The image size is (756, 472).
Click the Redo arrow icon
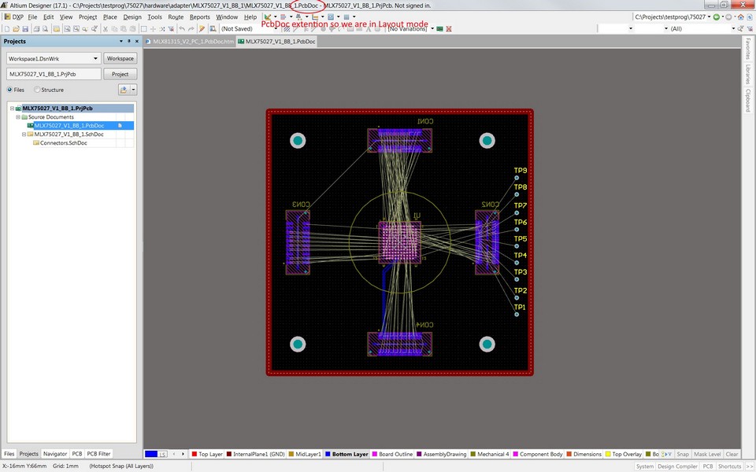(x=191, y=29)
